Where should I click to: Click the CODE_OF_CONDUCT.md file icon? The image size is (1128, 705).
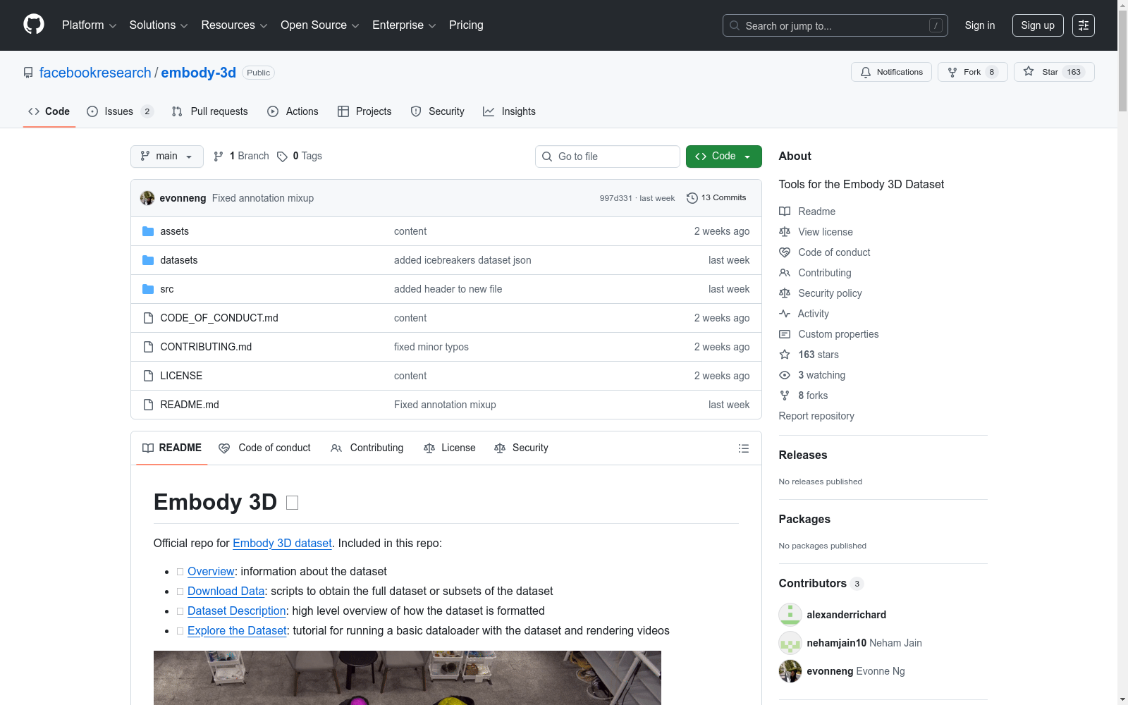[148, 318]
